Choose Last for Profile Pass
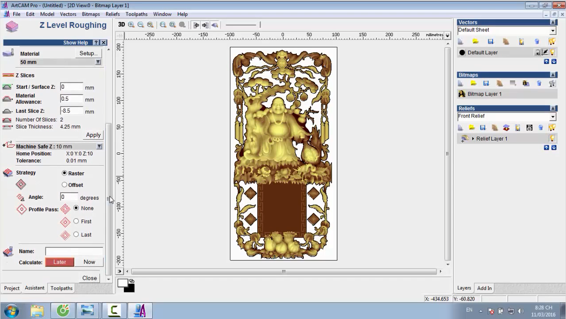This screenshot has height=319, width=566. point(76,235)
